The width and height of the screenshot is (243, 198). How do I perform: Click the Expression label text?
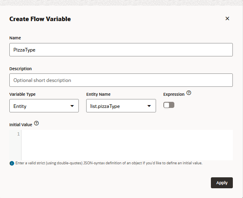(x=174, y=94)
